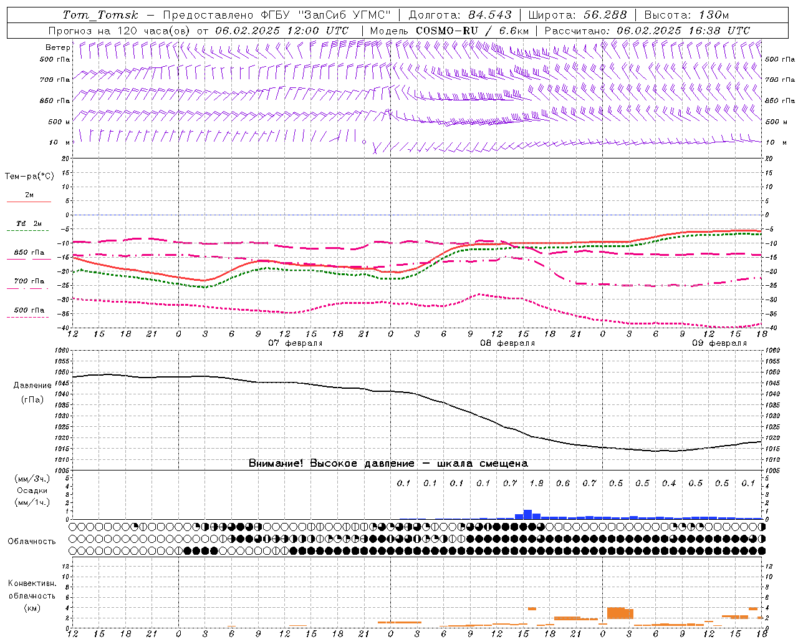This screenshot has height=639, width=798.
Task: Click the 1.8 precipitation amount value
Action: [x=536, y=483]
